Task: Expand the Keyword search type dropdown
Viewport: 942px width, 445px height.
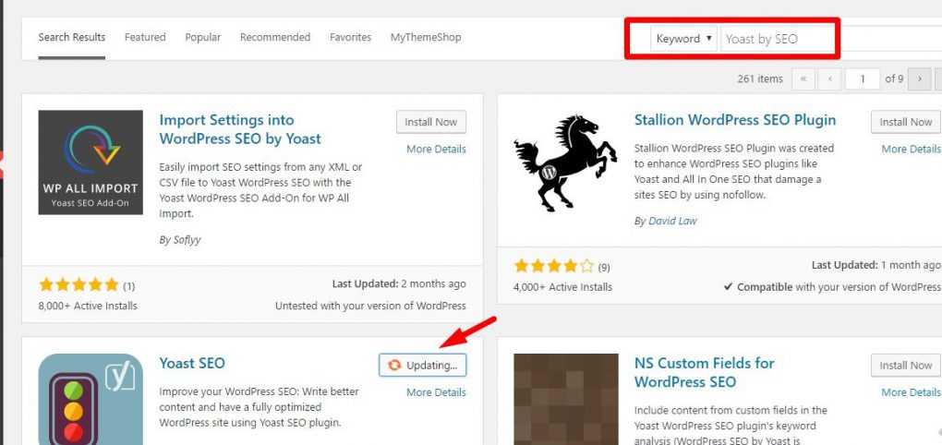Action: point(683,39)
